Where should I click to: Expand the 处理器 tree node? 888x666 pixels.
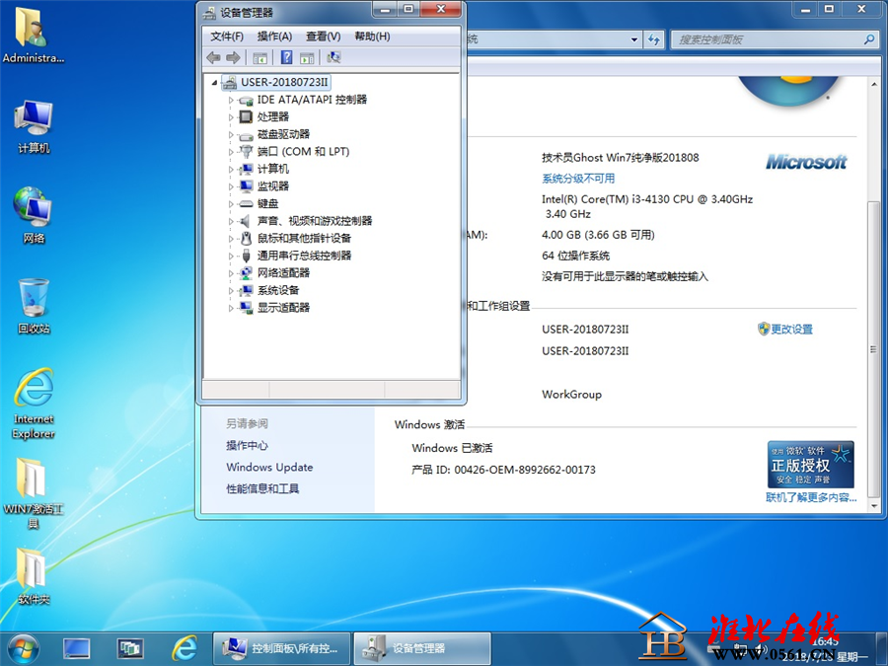click(x=231, y=117)
